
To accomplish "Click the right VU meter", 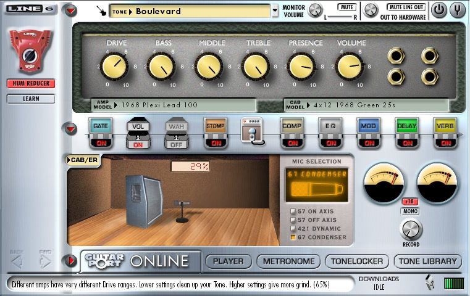I will [437, 183].
